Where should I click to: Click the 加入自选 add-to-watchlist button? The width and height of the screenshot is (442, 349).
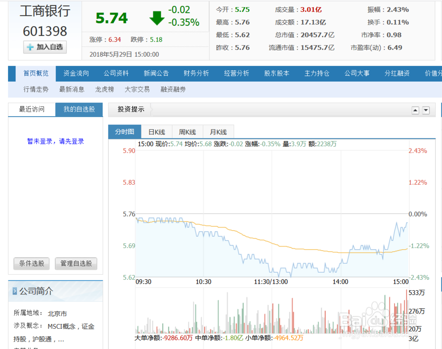point(45,47)
